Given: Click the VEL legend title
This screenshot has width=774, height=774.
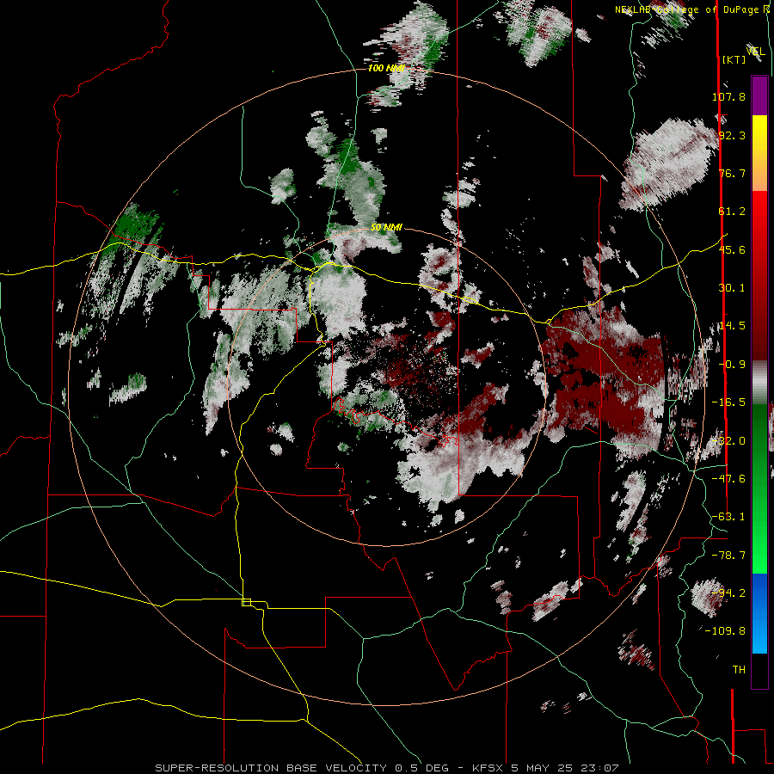Looking at the screenshot, I should [x=755, y=51].
